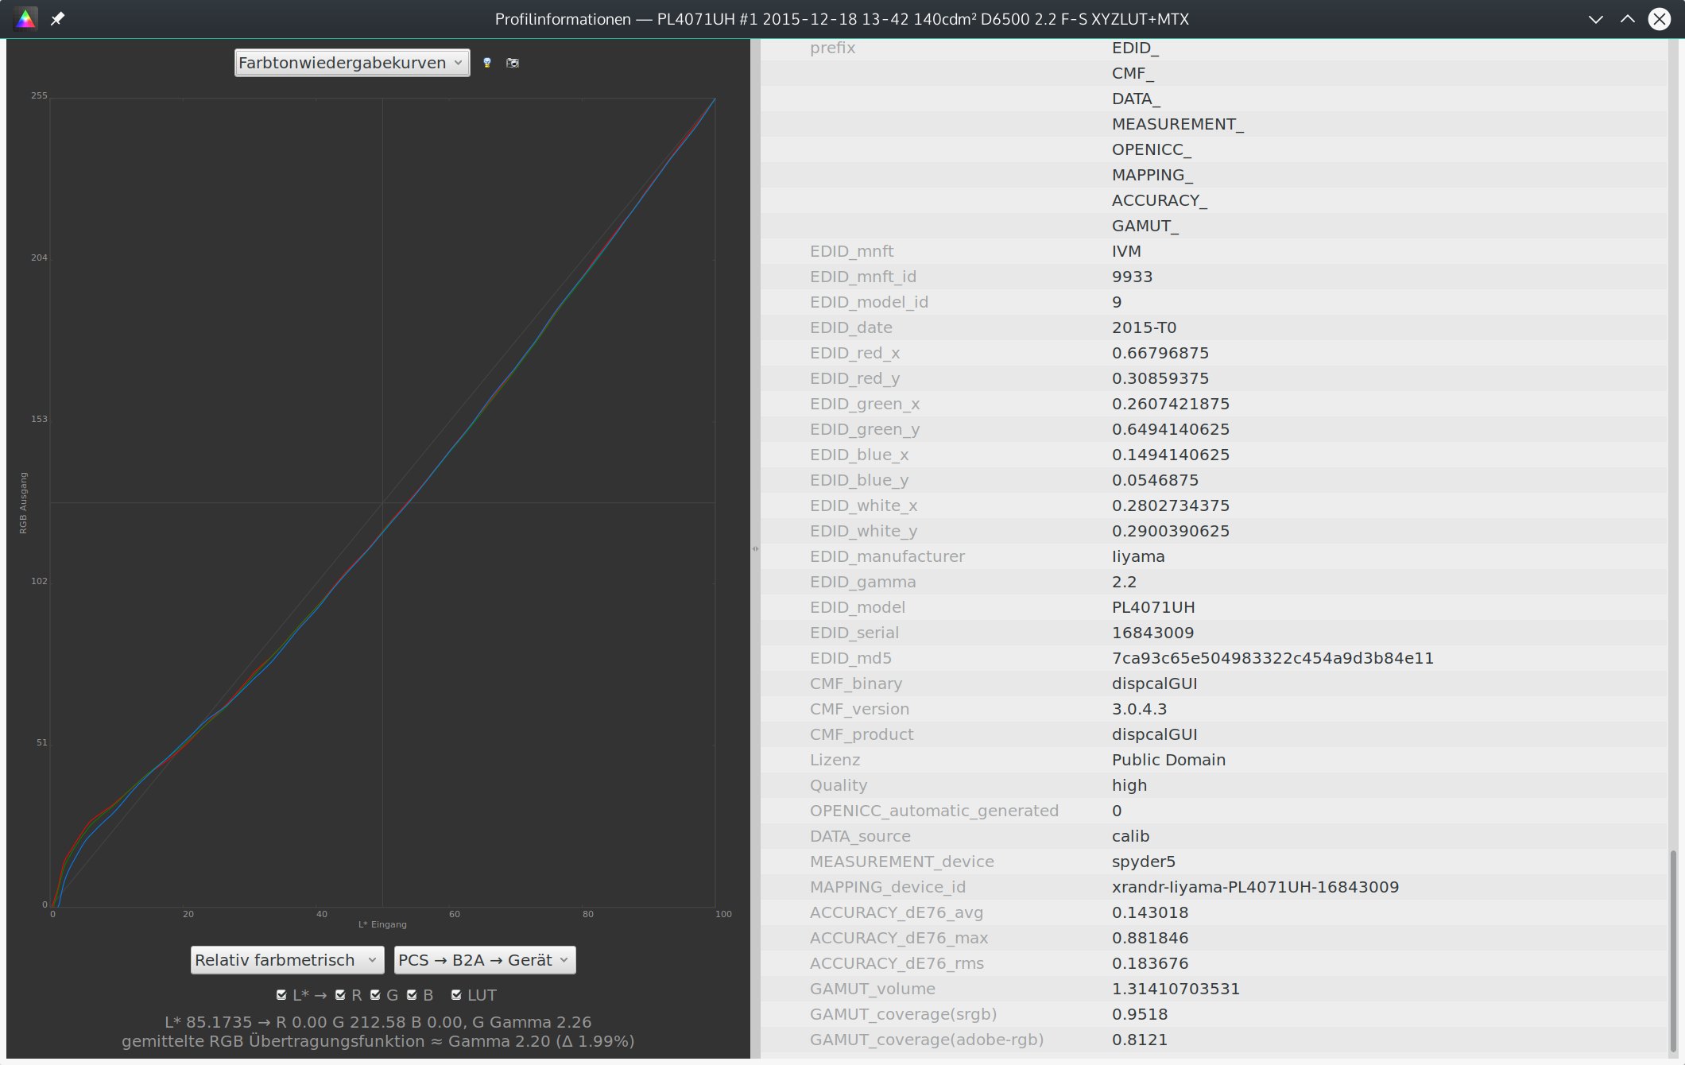Disable the B channel checkbox
The height and width of the screenshot is (1065, 1685).
412,995
